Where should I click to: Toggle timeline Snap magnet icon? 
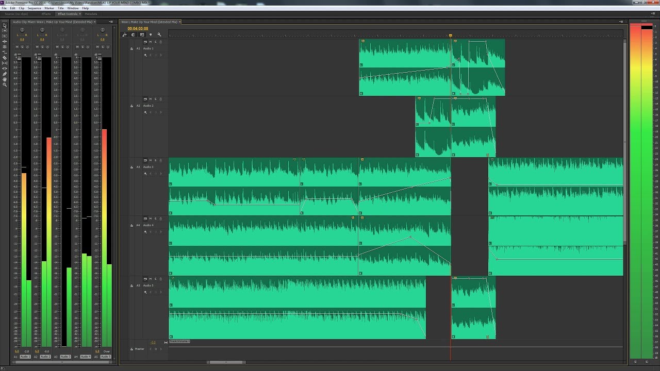click(133, 35)
